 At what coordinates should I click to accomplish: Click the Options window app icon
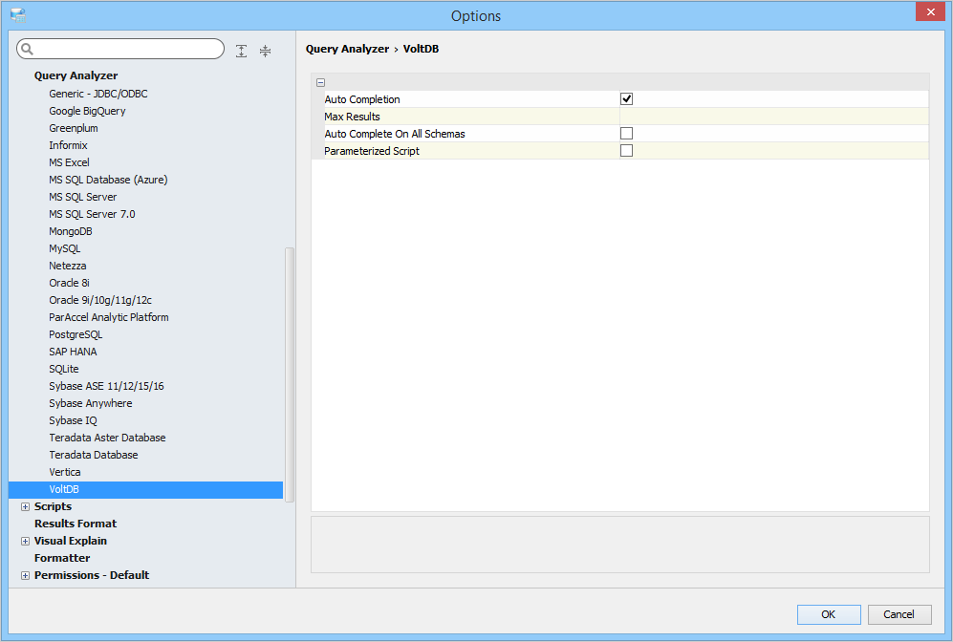coord(18,15)
